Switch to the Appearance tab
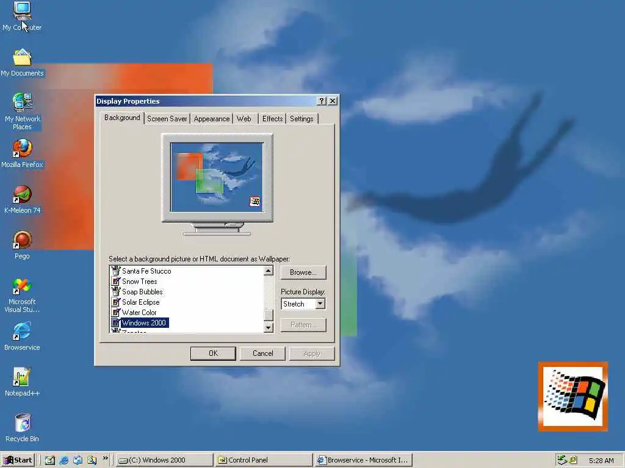 click(212, 119)
